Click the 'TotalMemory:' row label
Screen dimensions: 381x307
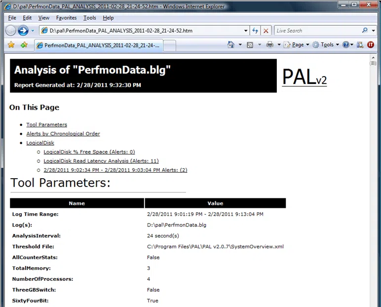click(x=32, y=268)
